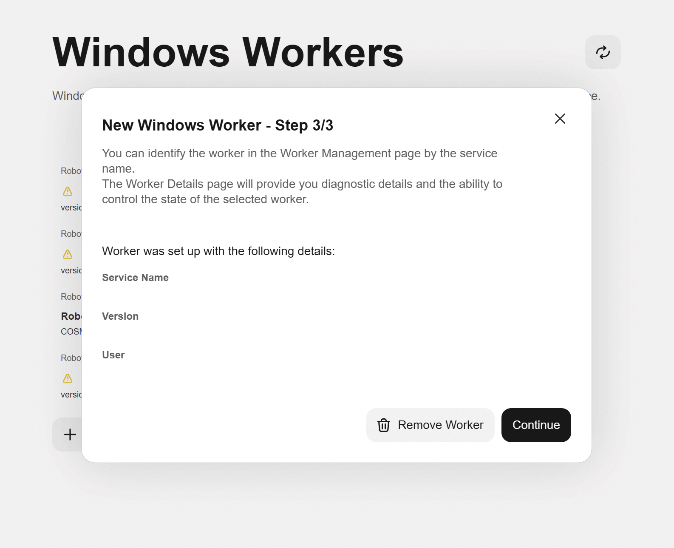Click 'Worker was set up with the following details' text

[218, 251]
